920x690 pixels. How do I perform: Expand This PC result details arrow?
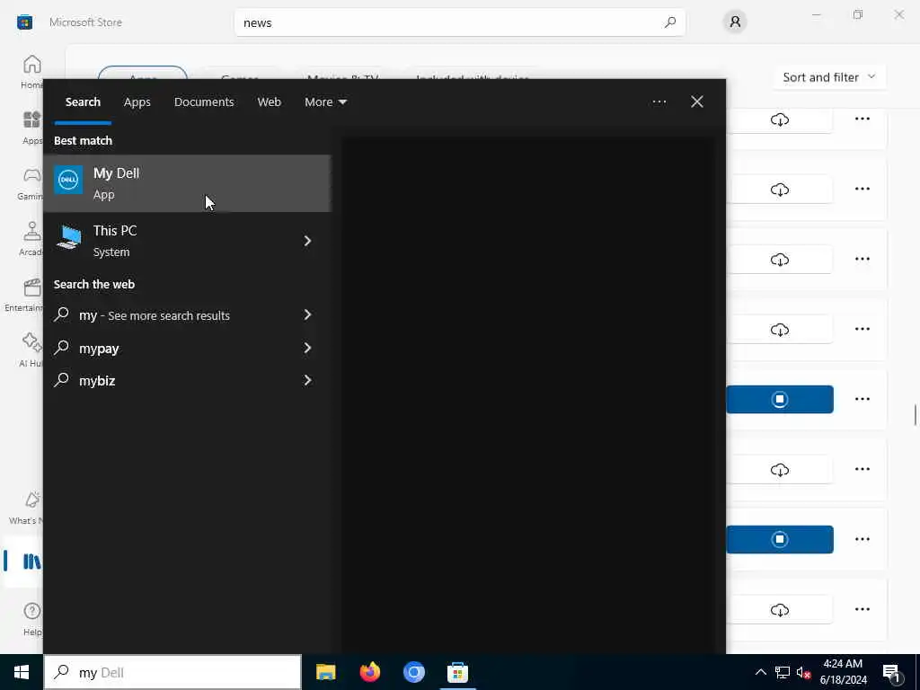(x=307, y=241)
